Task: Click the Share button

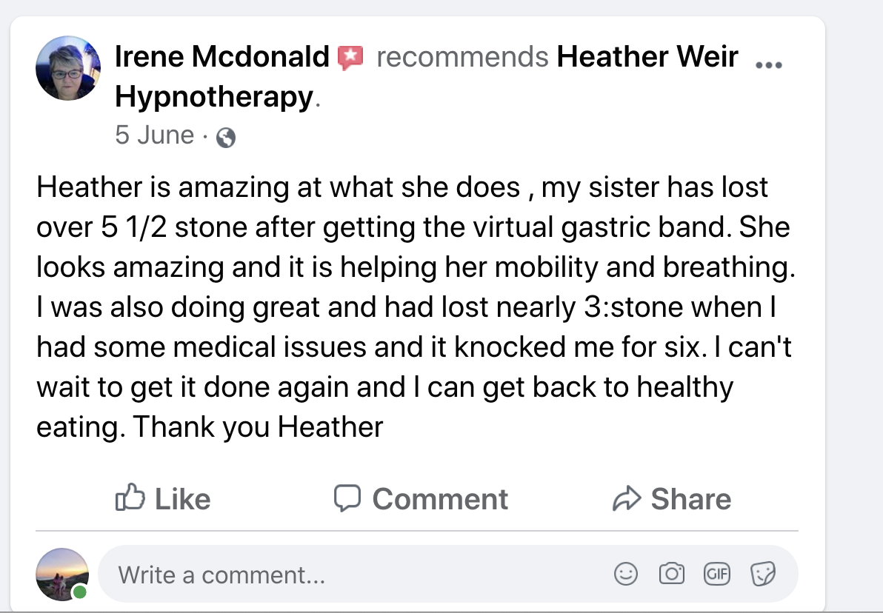Action: point(672,498)
